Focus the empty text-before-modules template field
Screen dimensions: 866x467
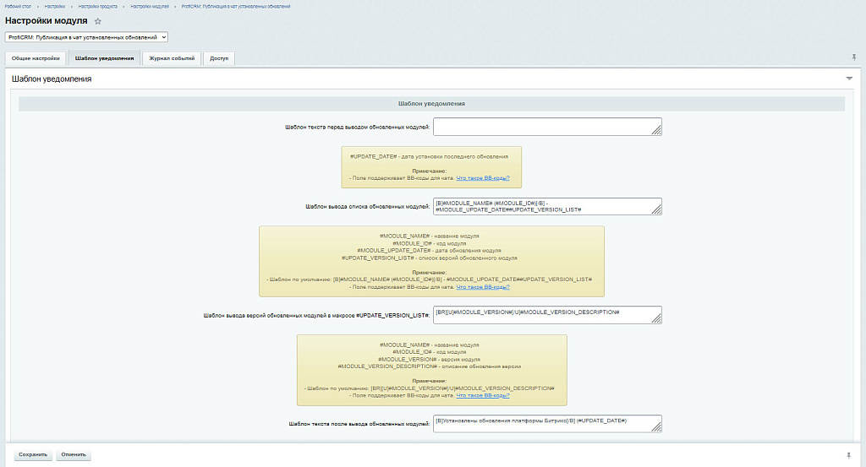pos(546,127)
